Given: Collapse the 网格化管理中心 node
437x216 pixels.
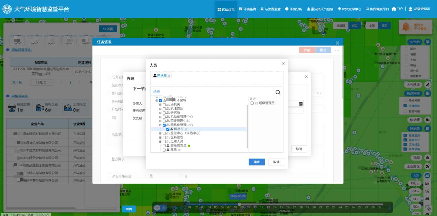Looking at the screenshot, I should [x=160, y=125].
